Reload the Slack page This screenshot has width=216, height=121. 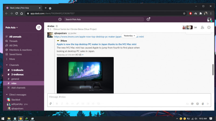tap(16, 13)
